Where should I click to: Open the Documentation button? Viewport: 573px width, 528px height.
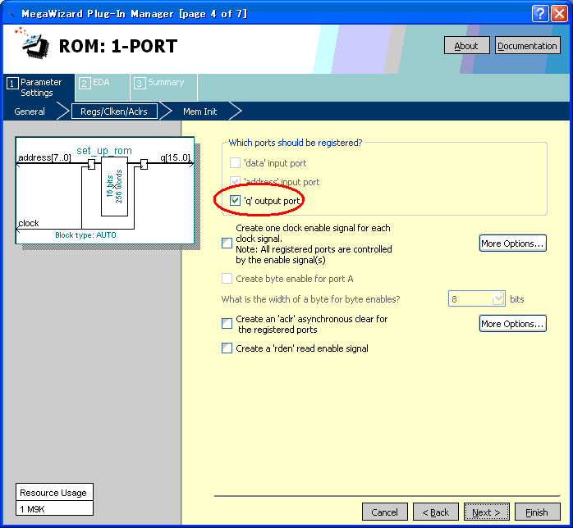527,46
